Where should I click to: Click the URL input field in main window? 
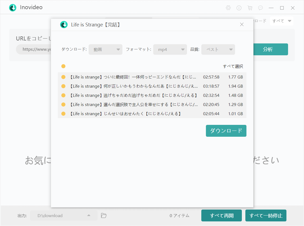(33, 49)
